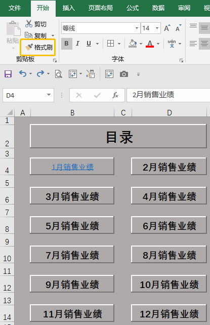Expand the font name dropdown showing 等线
This screenshot has width=210, height=325.
click(x=137, y=28)
